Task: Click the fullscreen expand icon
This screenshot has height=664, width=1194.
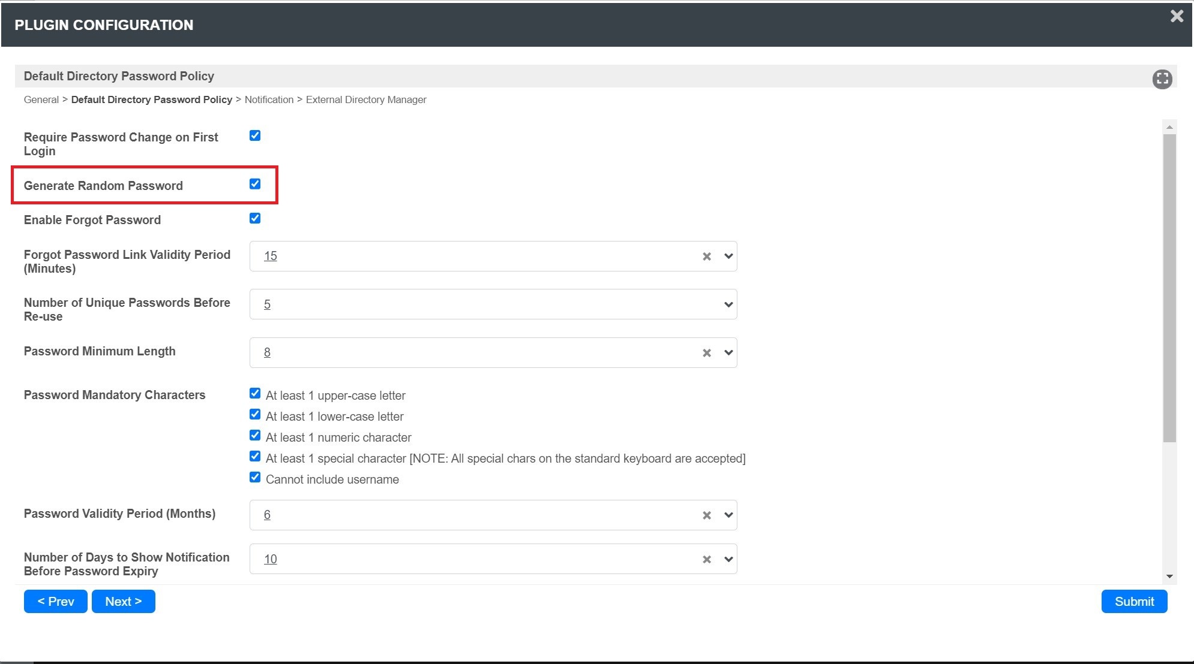Action: coord(1162,79)
